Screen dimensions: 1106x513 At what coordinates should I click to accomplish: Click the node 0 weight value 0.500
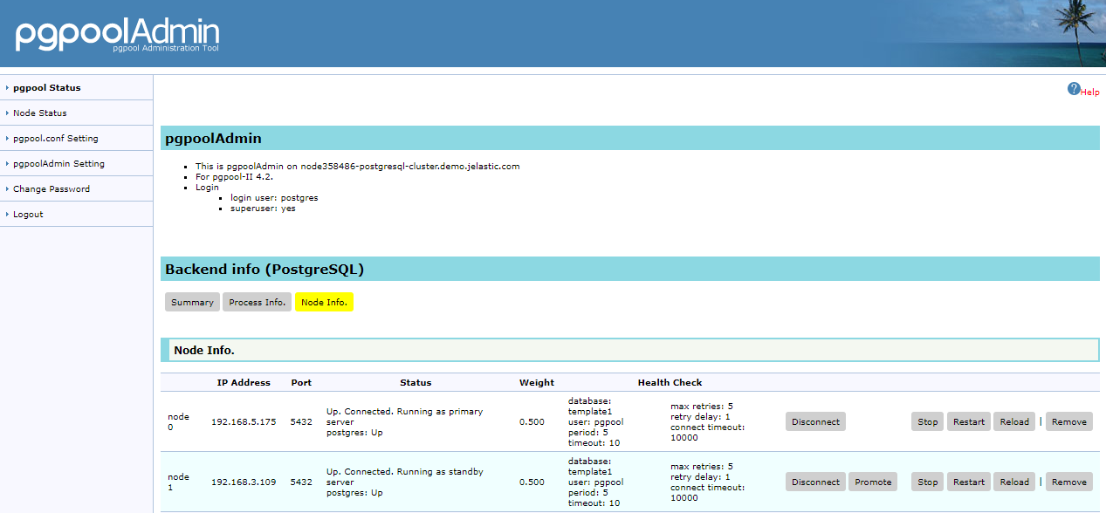[x=532, y=421]
